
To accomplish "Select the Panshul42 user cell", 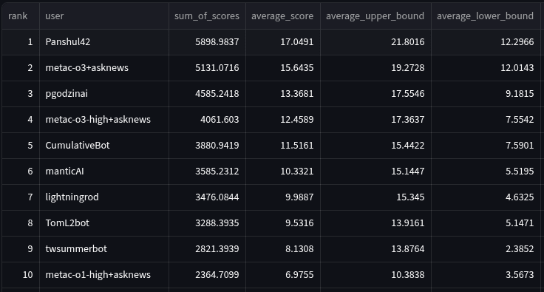I will 104,42.
